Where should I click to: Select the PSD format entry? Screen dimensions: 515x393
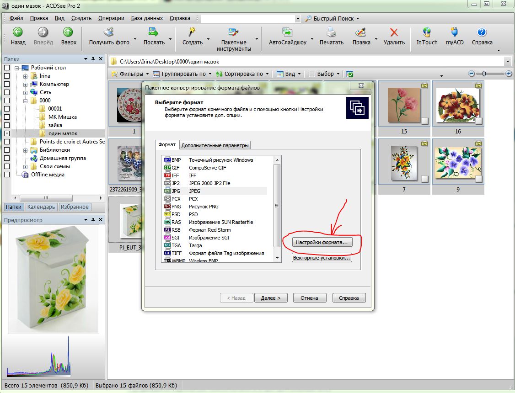pos(215,214)
